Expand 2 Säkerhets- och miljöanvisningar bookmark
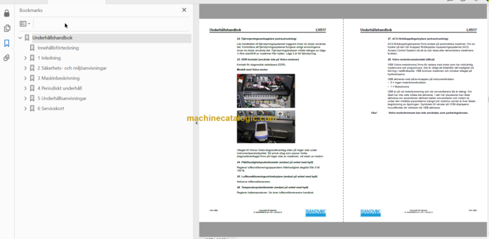Image resolution: width=489 pixels, height=239 pixels. 25,68
